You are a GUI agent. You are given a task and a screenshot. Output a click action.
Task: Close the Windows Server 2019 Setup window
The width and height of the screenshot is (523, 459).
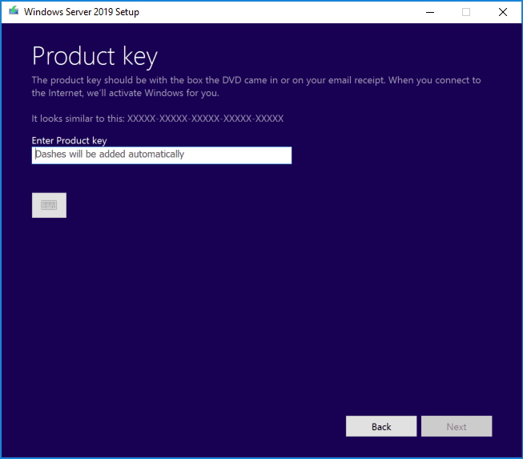pyautogui.click(x=503, y=12)
